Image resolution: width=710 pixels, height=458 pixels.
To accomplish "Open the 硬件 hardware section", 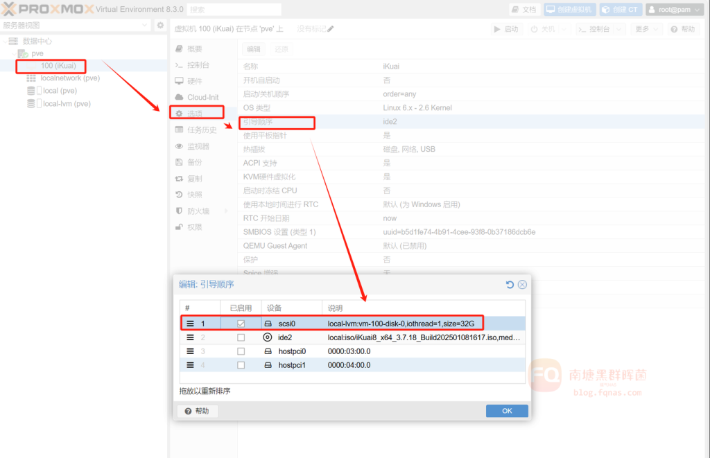I will point(195,81).
